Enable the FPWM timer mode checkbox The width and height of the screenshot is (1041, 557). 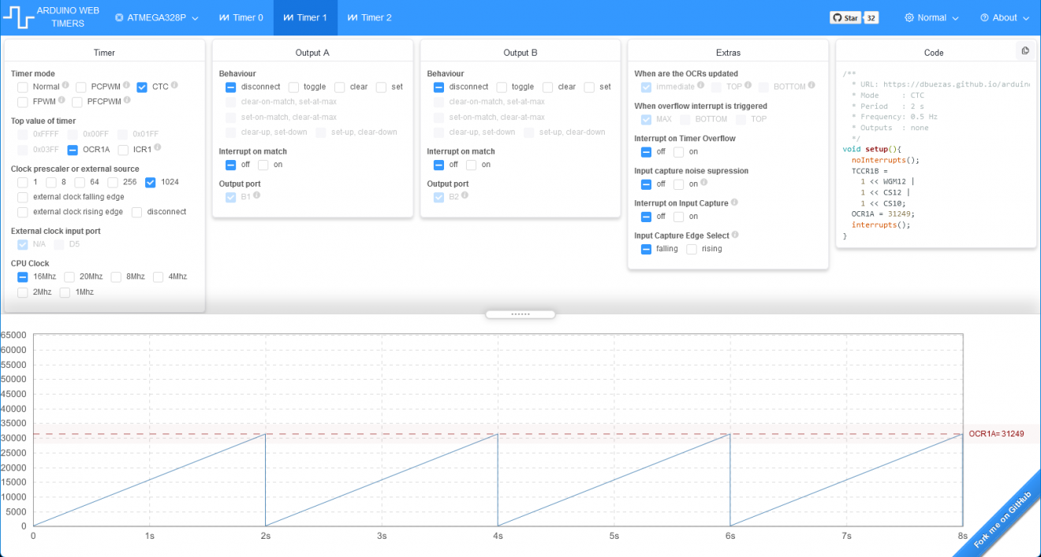pyautogui.click(x=23, y=102)
